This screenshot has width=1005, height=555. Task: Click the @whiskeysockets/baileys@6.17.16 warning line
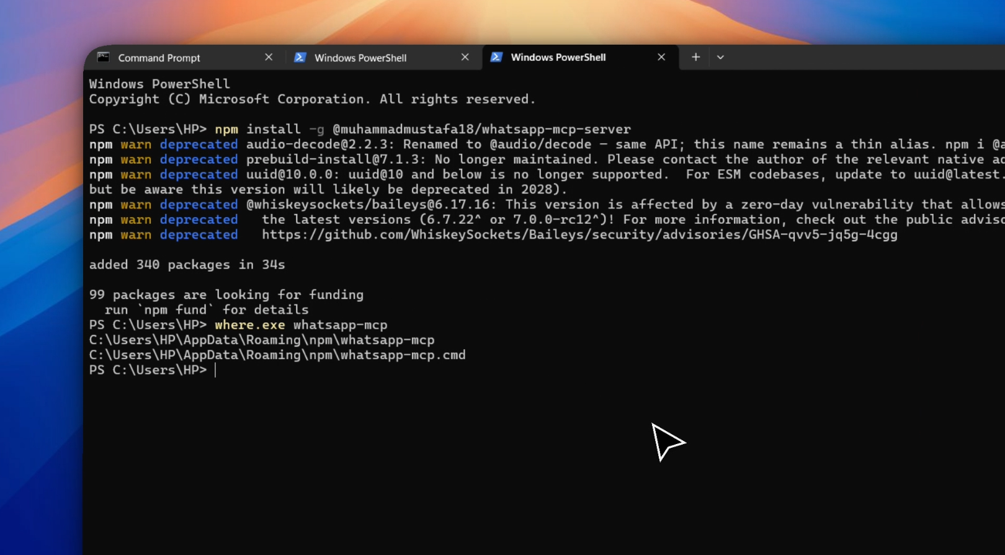pos(547,205)
